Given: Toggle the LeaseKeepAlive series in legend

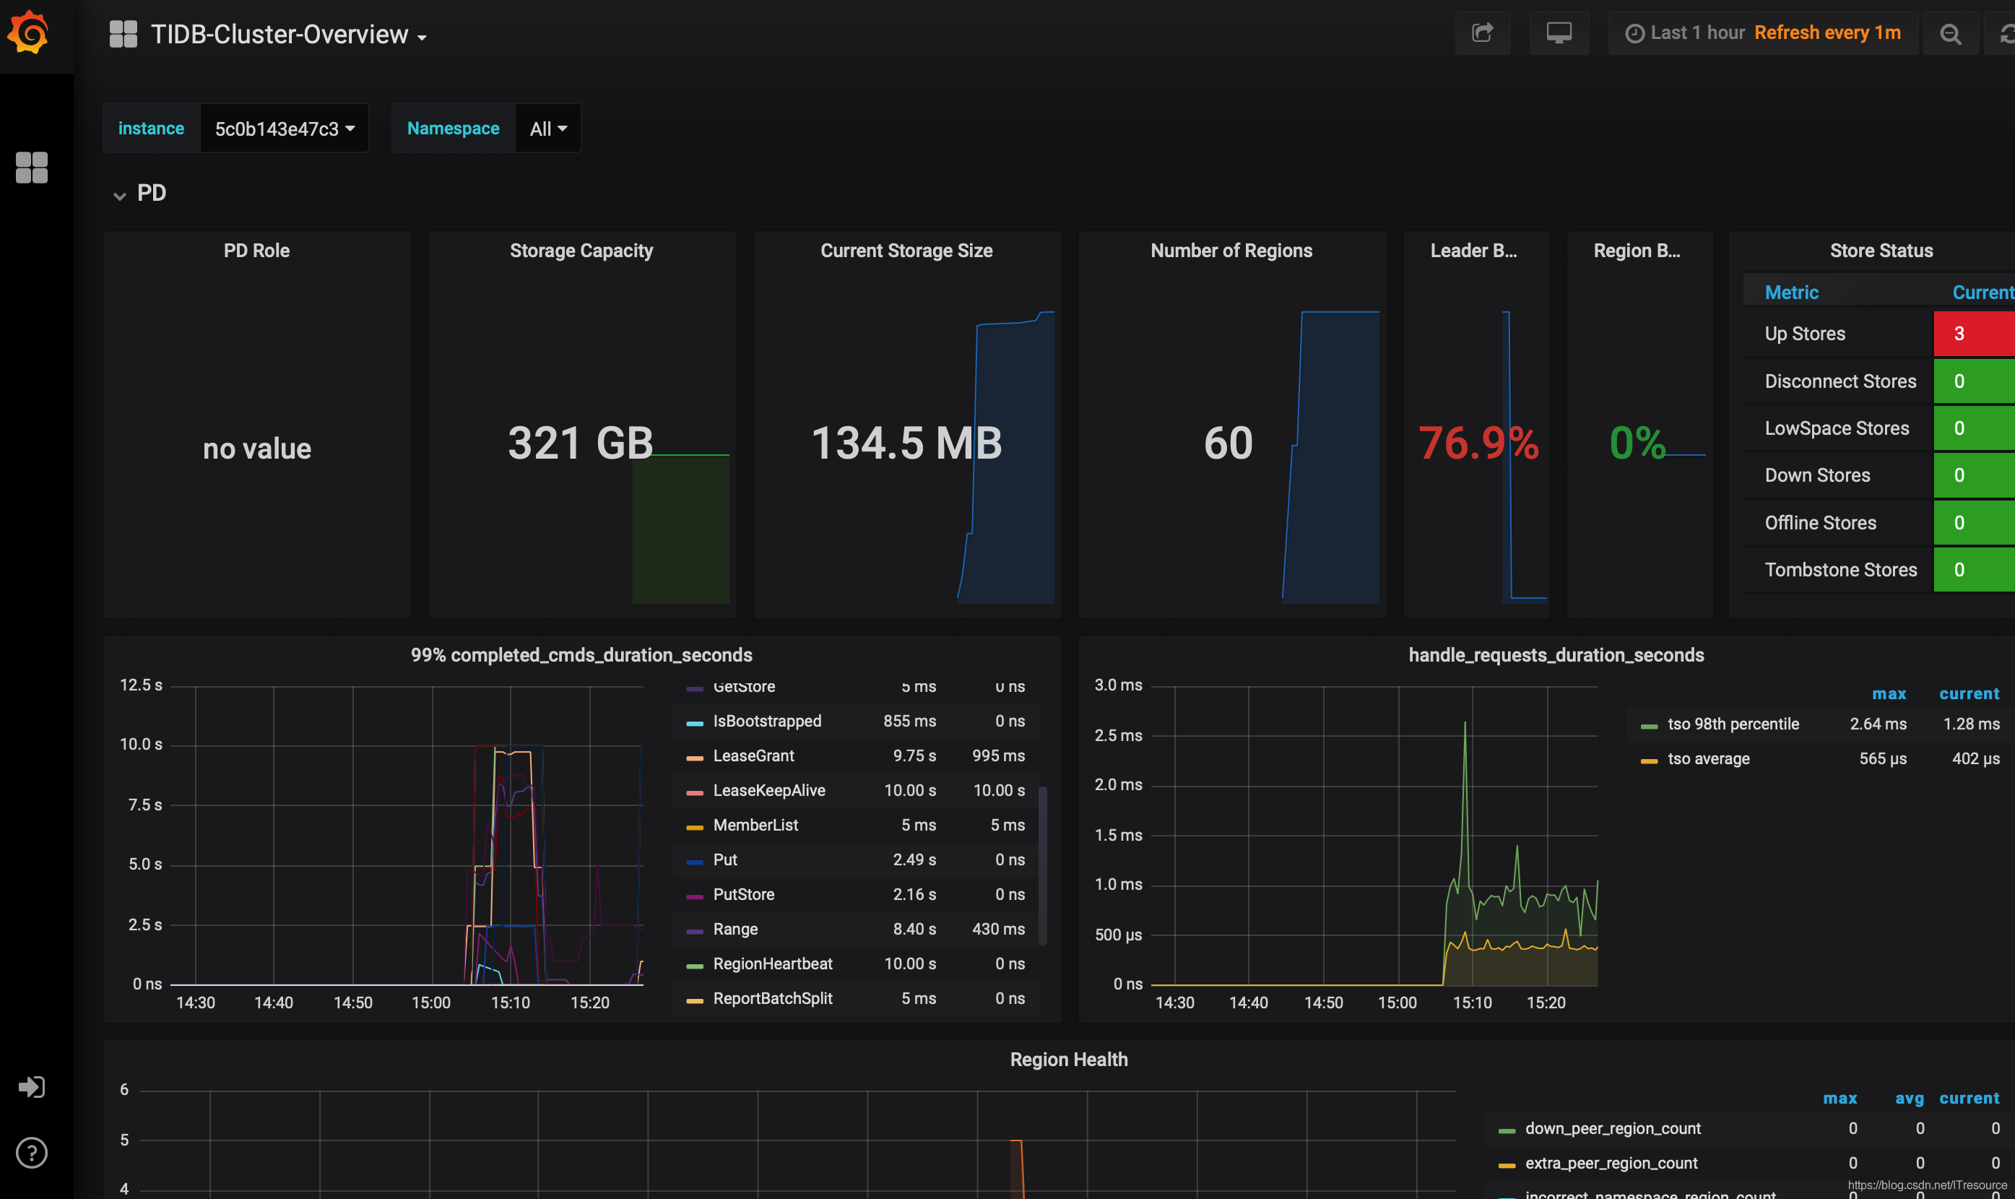Looking at the screenshot, I should [768, 790].
